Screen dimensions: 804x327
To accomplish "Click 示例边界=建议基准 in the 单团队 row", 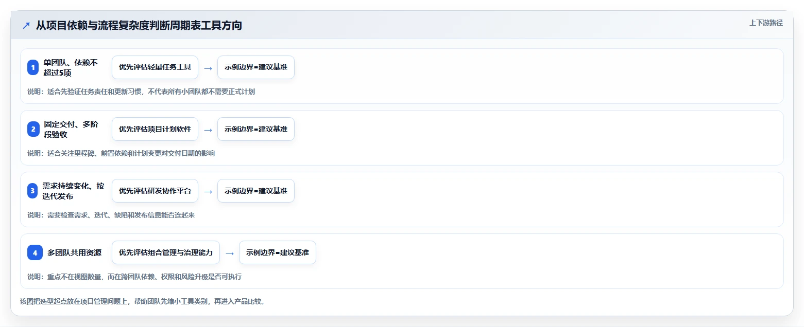I will [256, 67].
